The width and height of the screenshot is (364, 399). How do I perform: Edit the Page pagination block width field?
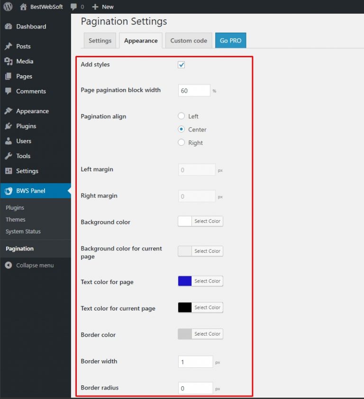pyautogui.click(x=194, y=90)
